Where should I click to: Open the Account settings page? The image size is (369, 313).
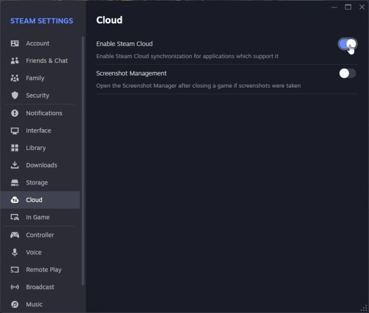pos(40,43)
